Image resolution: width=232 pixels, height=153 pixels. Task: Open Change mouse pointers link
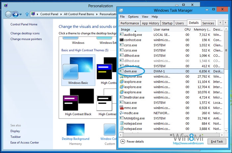[x=26, y=39]
